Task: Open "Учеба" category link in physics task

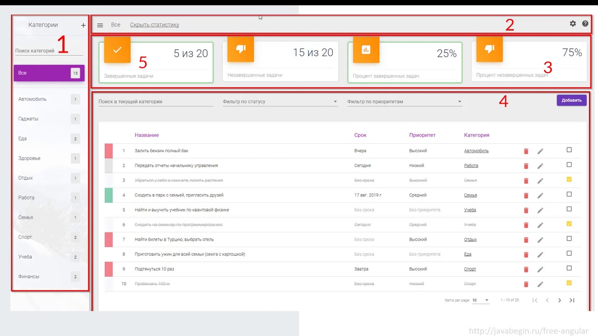Action: 470,210
